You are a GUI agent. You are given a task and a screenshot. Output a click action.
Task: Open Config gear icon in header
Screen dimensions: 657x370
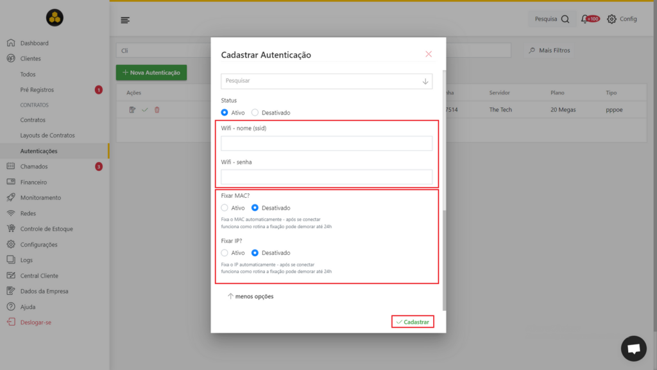pyautogui.click(x=611, y=19)
